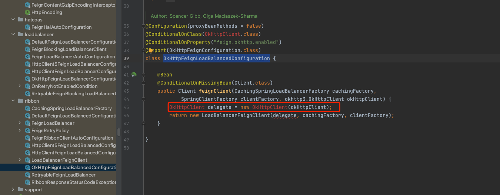Click the hateoas package folder icon
This screenshot has height=195, width=500.
coord(20,20)
